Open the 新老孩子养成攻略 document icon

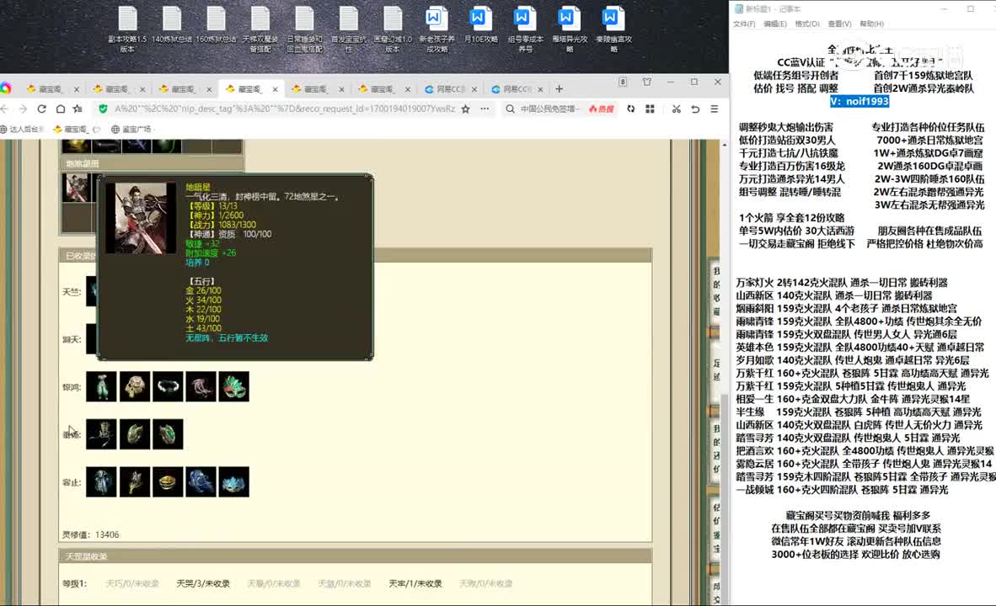click(437, 29)
